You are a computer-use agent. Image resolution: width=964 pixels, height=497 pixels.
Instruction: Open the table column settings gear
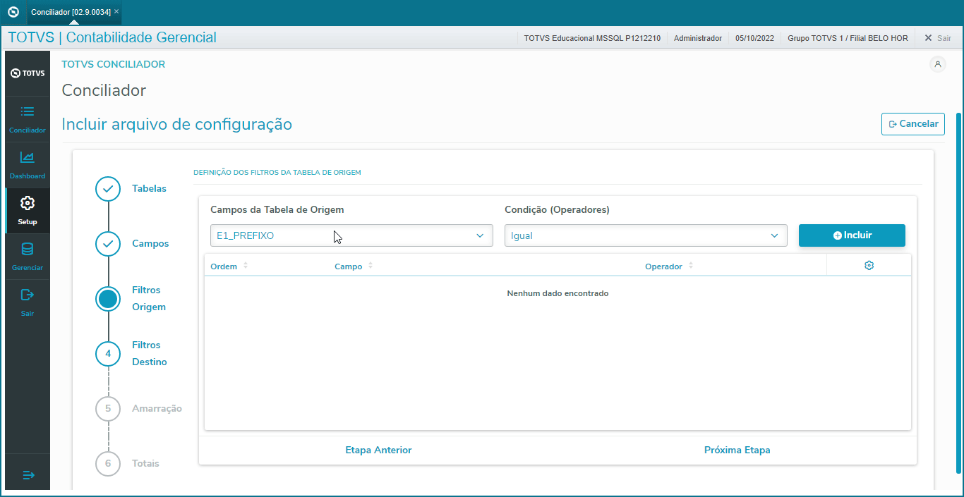[x=869, y=265]
